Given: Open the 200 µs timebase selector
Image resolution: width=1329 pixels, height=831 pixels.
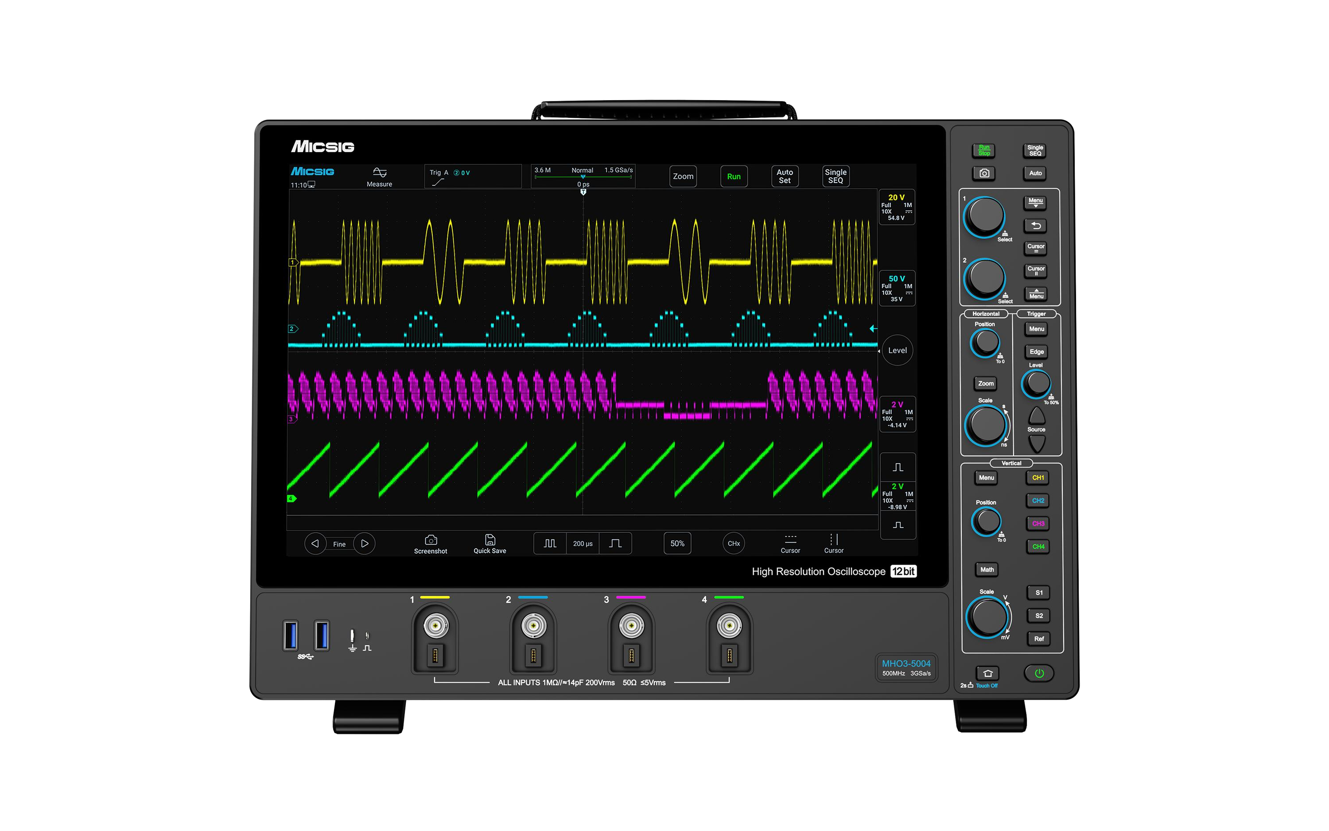Looking at the screenshot, I should pos(583,543).
